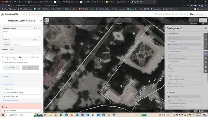
Task: Open the Map Data panel icon
Action: tap(206, 58)
